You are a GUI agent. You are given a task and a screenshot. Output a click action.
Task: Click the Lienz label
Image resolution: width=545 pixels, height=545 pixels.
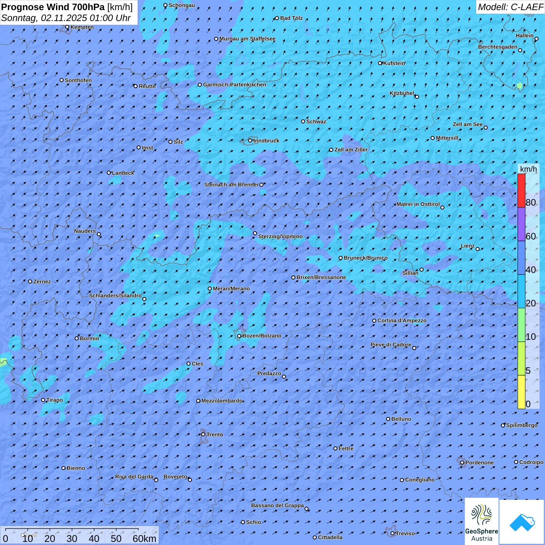pos(468,246)
